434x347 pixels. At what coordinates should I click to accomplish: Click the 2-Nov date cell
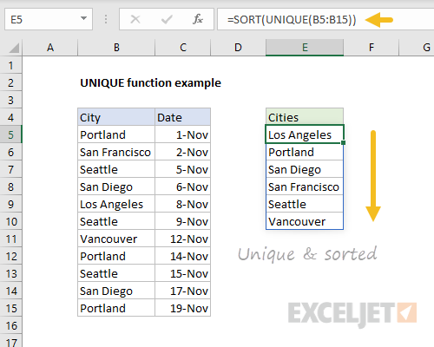pyautogui.click(x=183, y=152)
